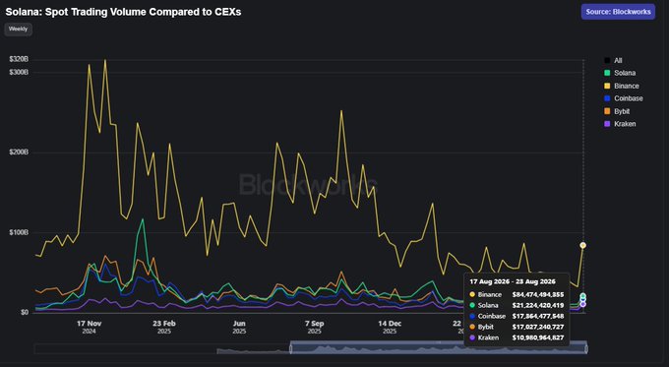Click the $300B y-axis label
669x367 pixels.
tap(19, 72)
